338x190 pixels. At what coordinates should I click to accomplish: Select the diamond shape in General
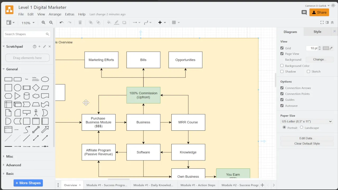tap(36, 88)
